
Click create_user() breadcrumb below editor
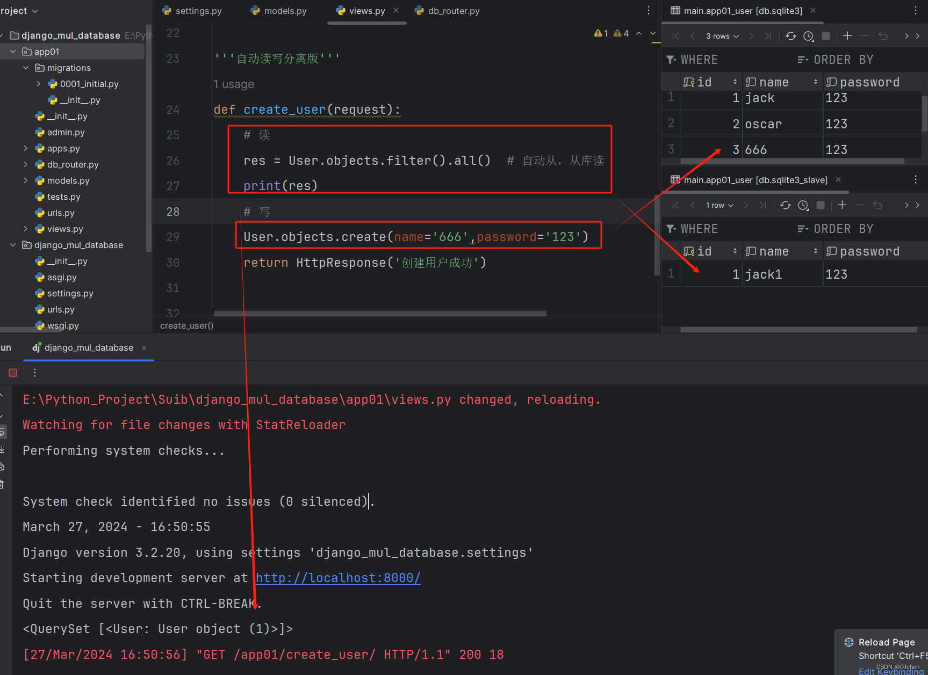tap(186, 325)
